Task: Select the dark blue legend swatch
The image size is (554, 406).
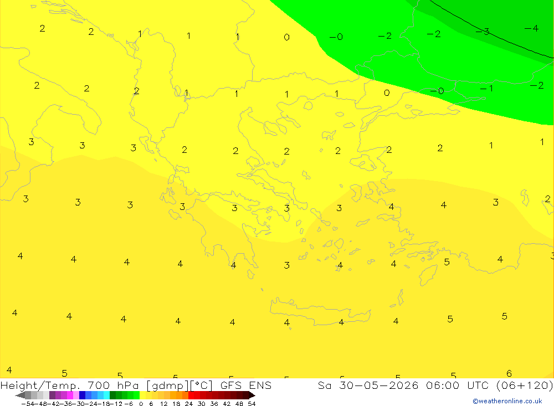Action: (x=82, y=395)
